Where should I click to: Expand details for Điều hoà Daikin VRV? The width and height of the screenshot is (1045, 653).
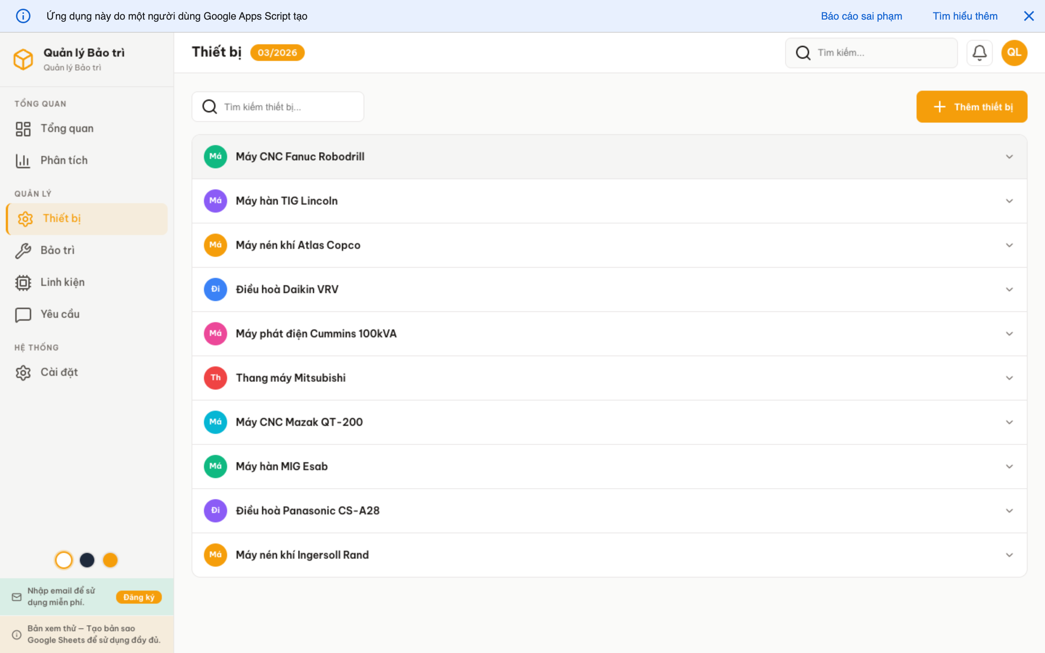click(1009, 289)
